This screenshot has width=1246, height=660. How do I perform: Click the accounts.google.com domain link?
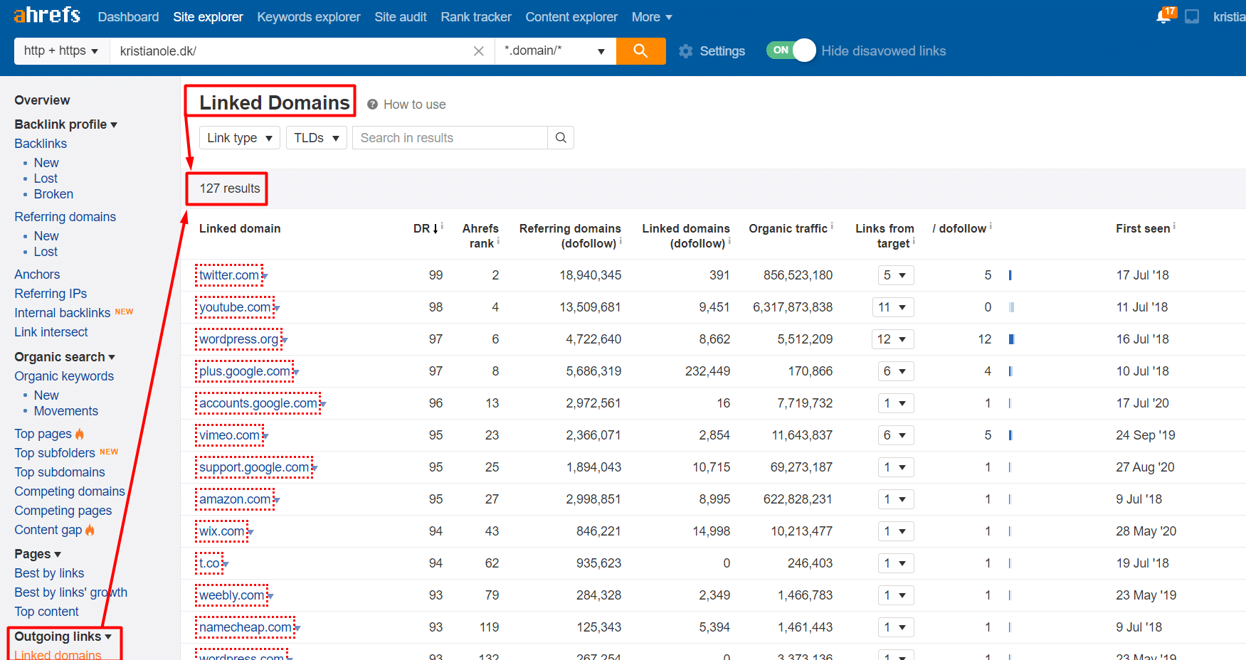(x=258, y=403)
